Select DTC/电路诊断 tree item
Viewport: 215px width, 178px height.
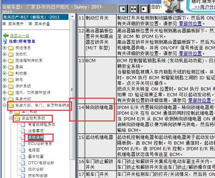click(x=41, y=163)
